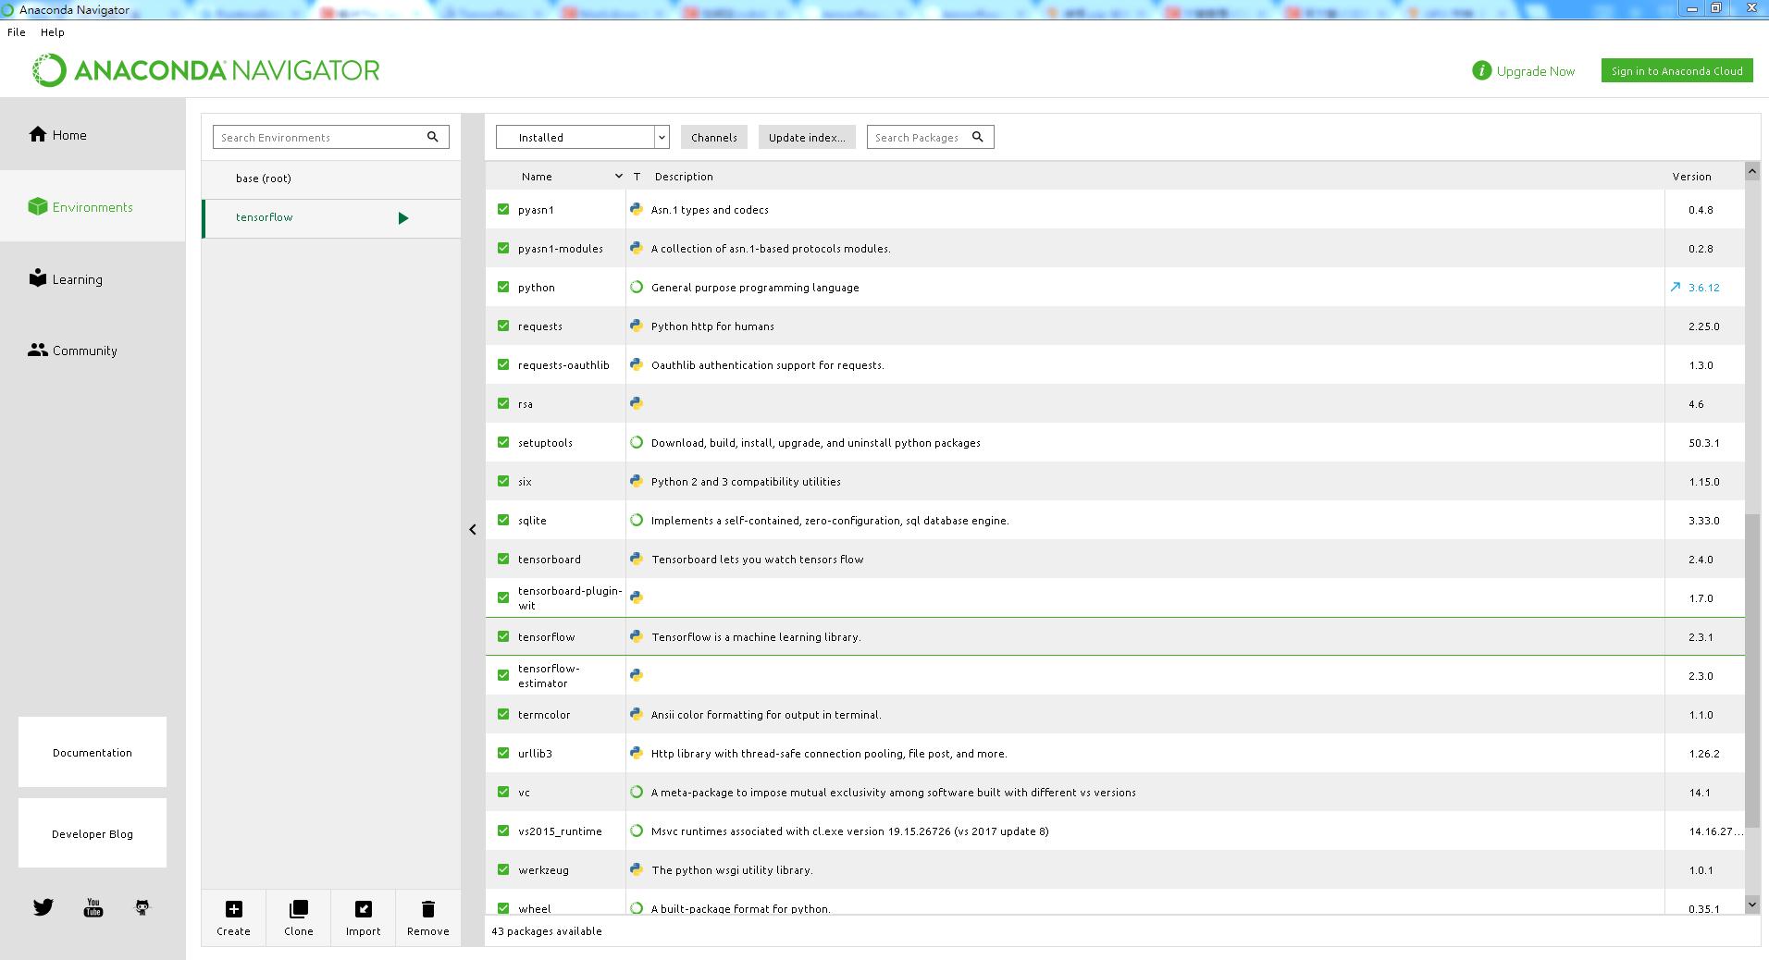Click the '43 packages available' status text
Viewport: 1769px width, 960px height.
547,930
